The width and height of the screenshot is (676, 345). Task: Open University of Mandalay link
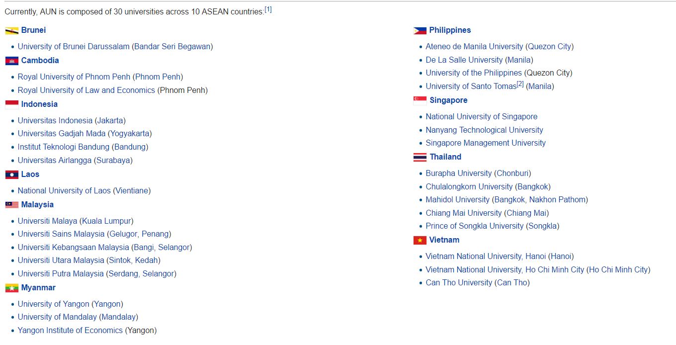click(x=57, y=317)
